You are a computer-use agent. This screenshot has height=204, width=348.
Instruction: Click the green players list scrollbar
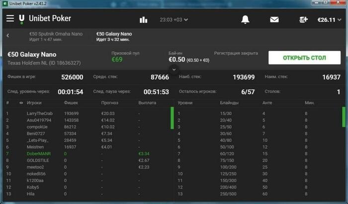coord(172,118)
